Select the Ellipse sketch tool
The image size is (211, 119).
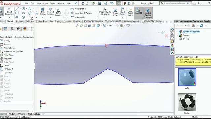point(30,13)
